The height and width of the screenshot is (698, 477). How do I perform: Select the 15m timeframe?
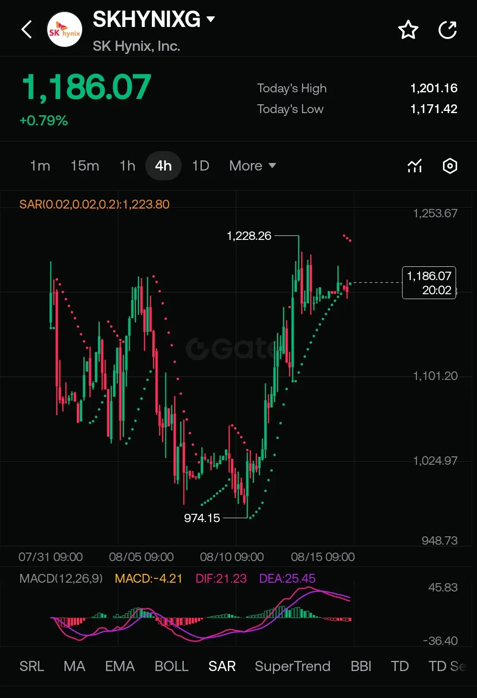coord(85,166)
